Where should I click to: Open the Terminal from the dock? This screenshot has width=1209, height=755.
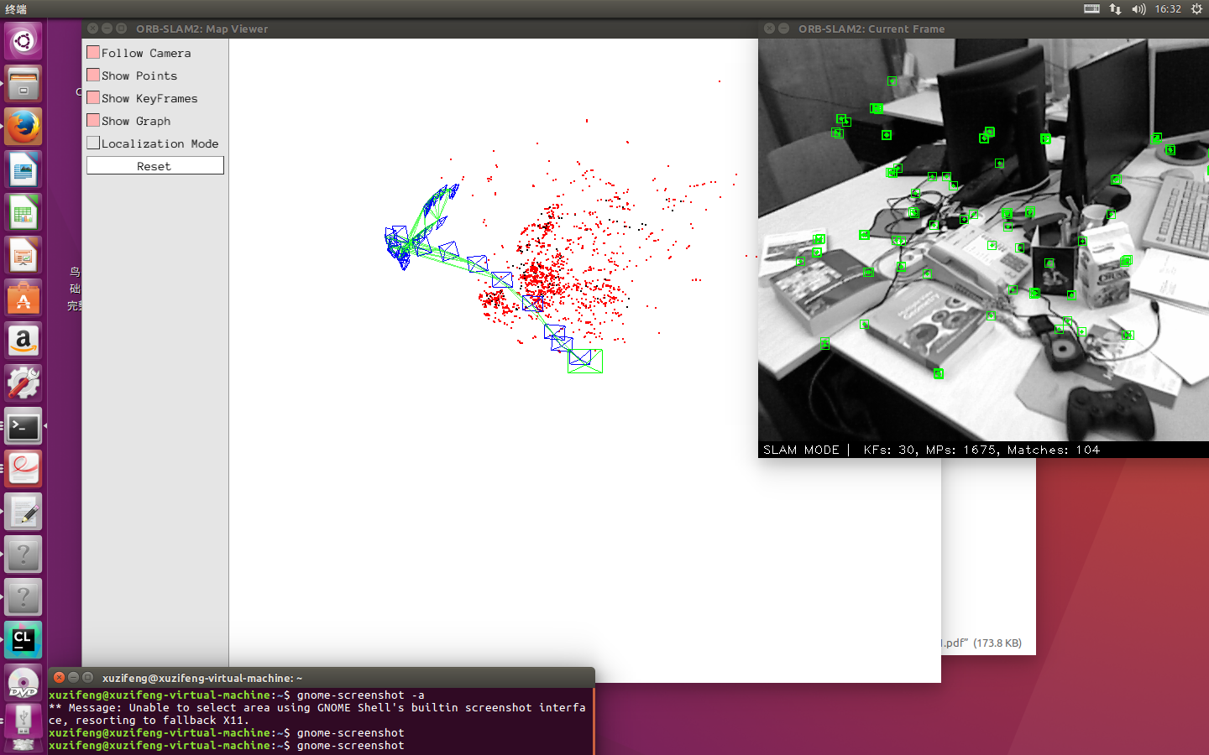[23, 426]
